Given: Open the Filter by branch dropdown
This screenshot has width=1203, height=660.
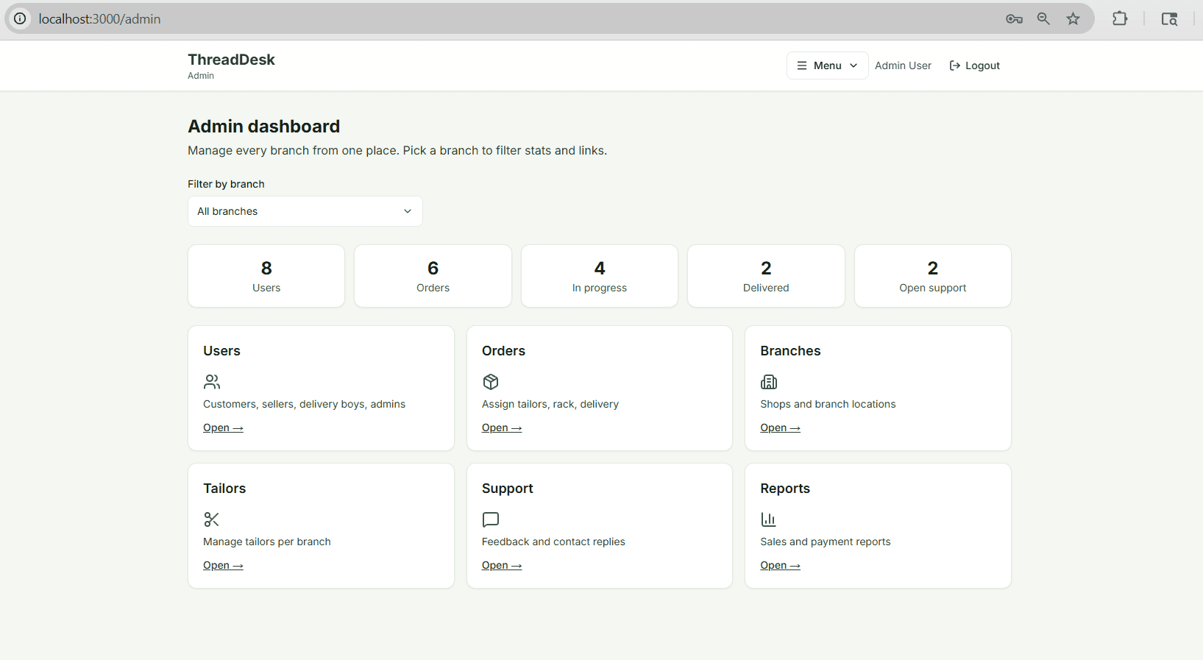Looking at the screenshot, I should click(x=305, y=211).
